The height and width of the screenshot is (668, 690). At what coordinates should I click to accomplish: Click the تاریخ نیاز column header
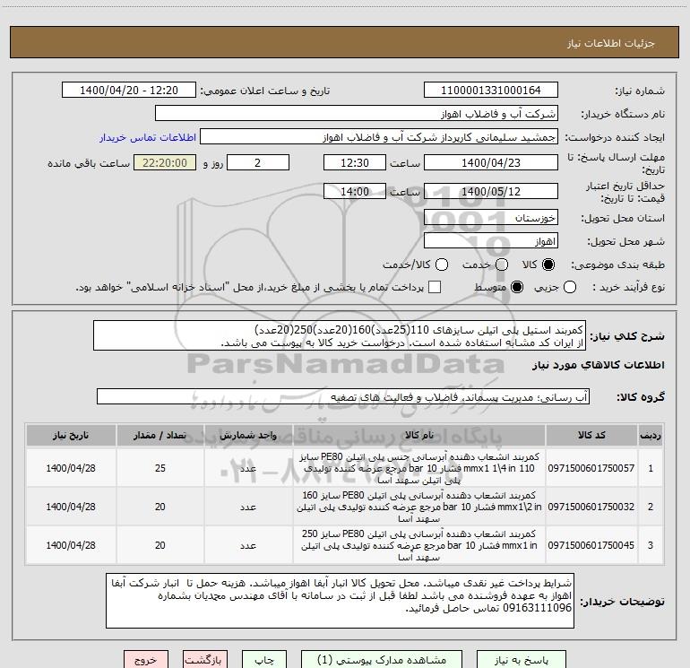(71, 435)
